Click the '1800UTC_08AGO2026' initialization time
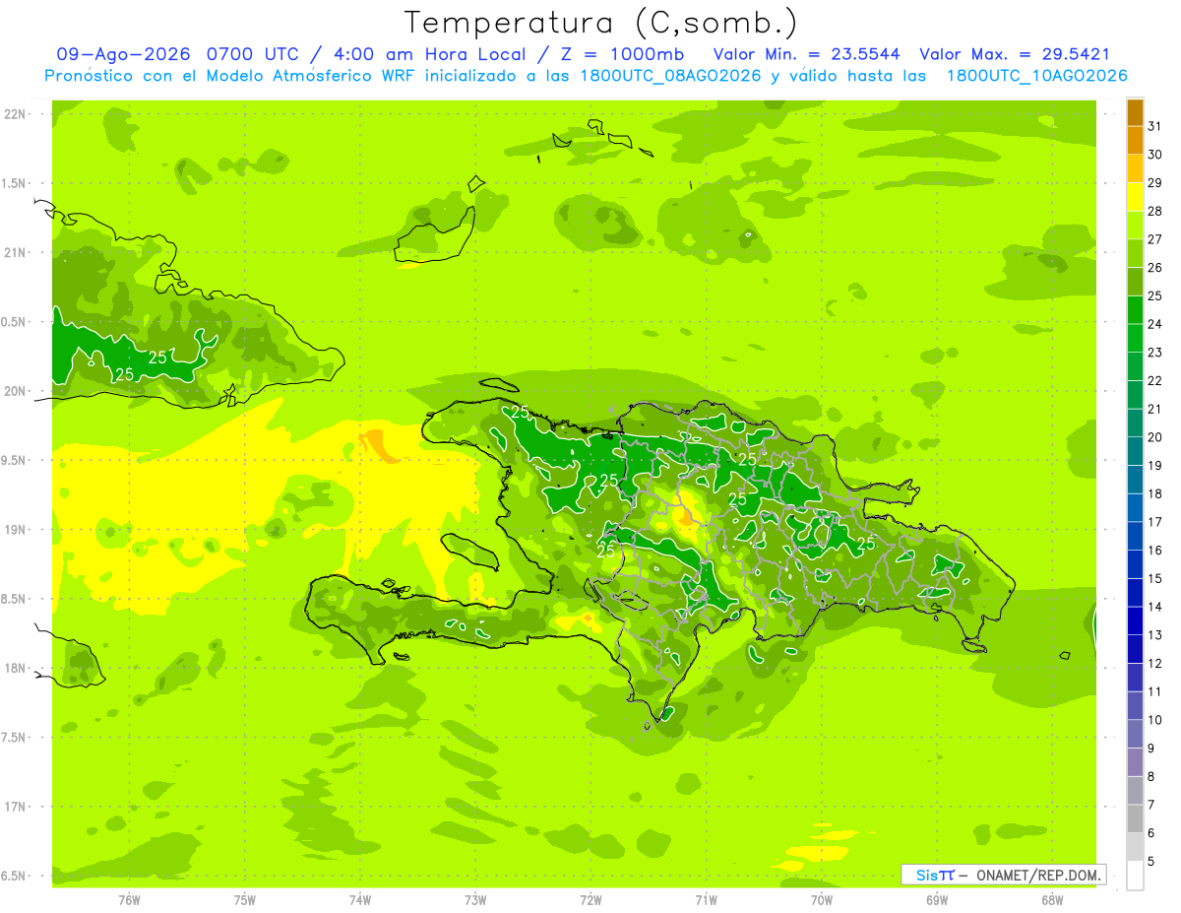 [671, 76]
